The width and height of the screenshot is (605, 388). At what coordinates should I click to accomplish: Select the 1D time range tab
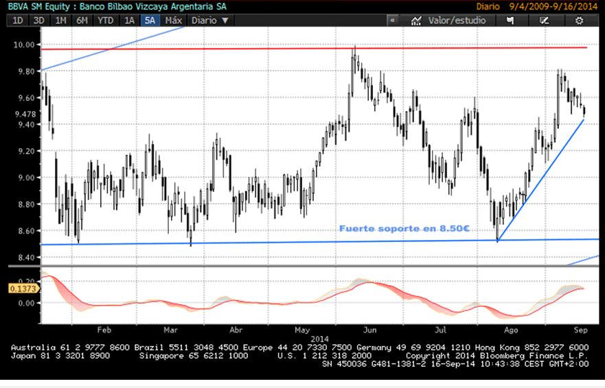pos(17,21)
